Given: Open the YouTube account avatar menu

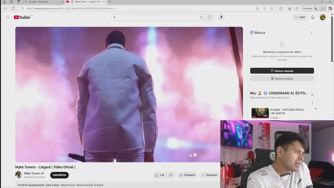Looking at the screenshot, I should tap(323, 17).
